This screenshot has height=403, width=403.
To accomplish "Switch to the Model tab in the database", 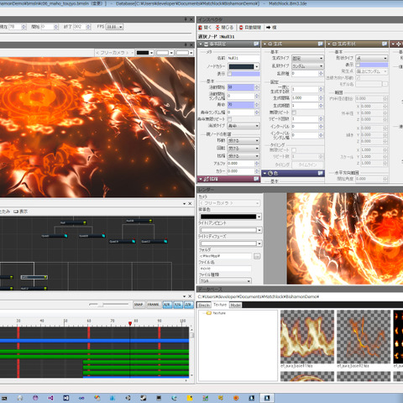I will tap(235, 305).
